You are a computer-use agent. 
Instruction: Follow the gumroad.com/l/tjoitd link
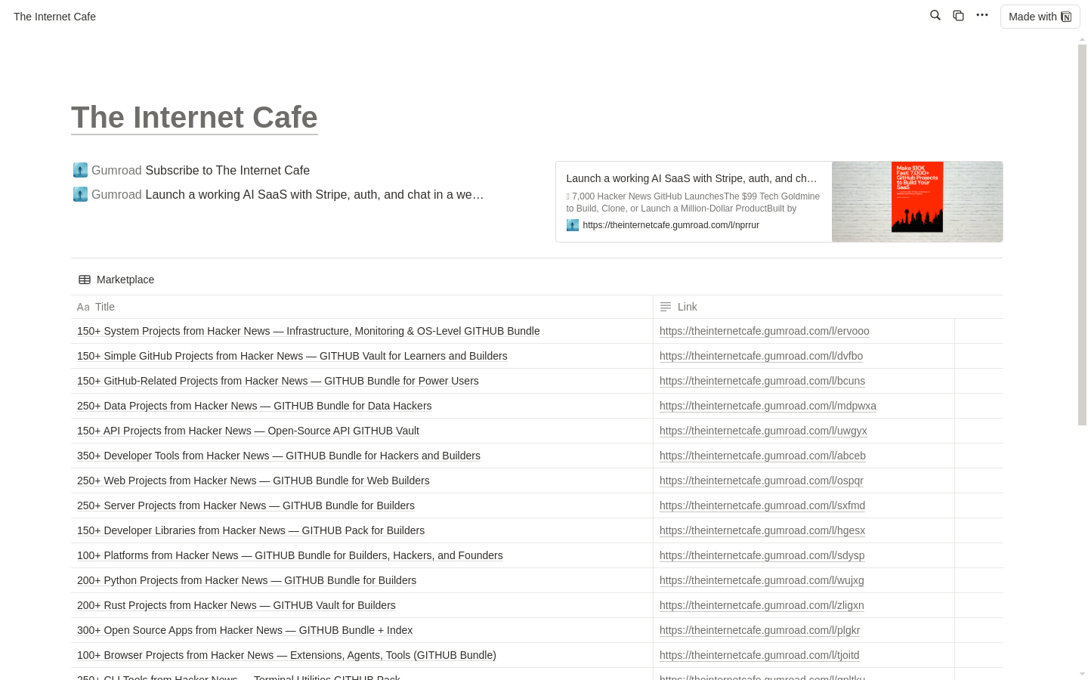point(759,655)
